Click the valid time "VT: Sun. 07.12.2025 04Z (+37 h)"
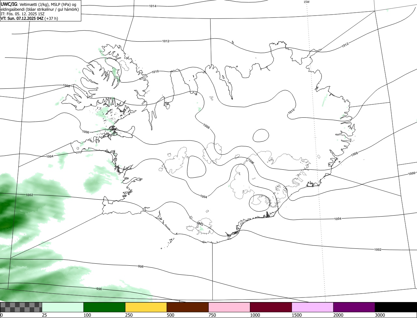417x318 pixels. (x=29, y=19)
